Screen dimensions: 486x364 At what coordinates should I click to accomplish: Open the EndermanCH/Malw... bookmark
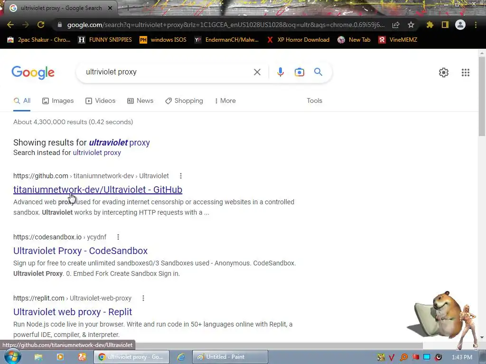226,40
